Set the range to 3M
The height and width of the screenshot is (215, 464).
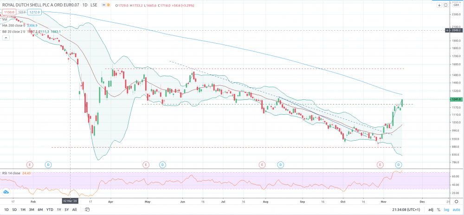(32, 210)
